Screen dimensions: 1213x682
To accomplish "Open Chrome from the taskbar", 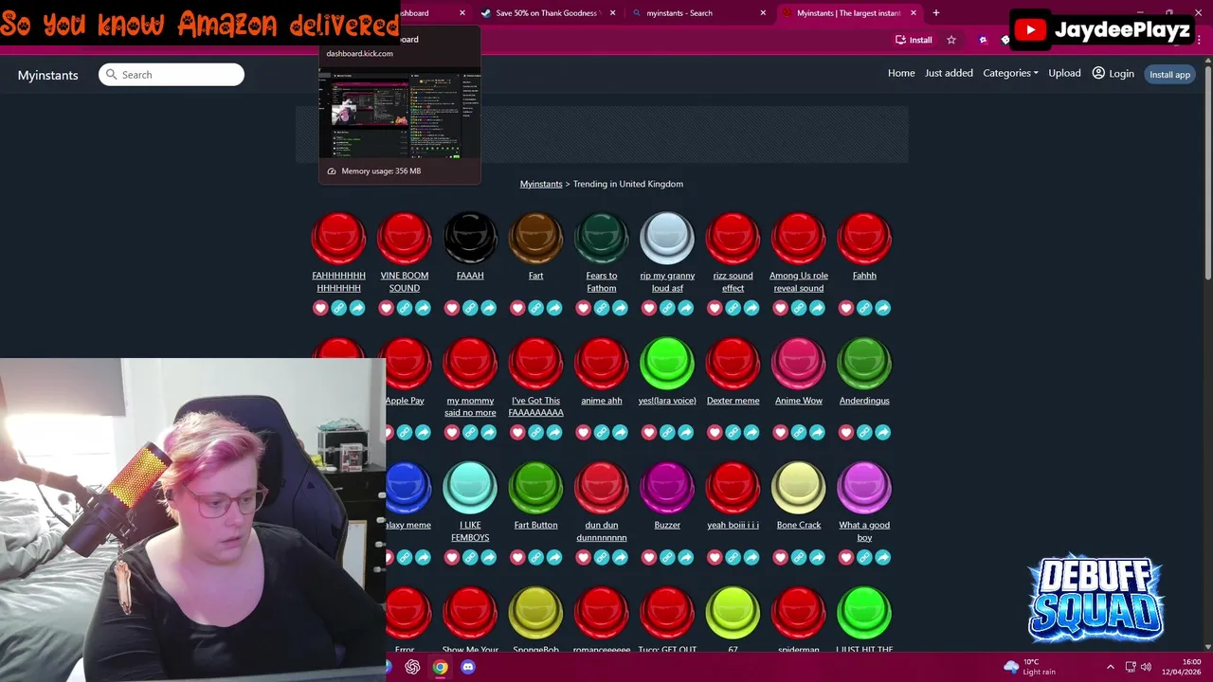I will (x=441, y=667).
